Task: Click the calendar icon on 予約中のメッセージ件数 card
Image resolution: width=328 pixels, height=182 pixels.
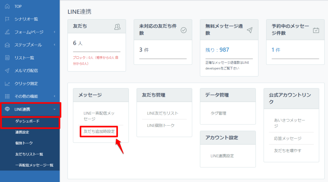Action: point(316,30)
